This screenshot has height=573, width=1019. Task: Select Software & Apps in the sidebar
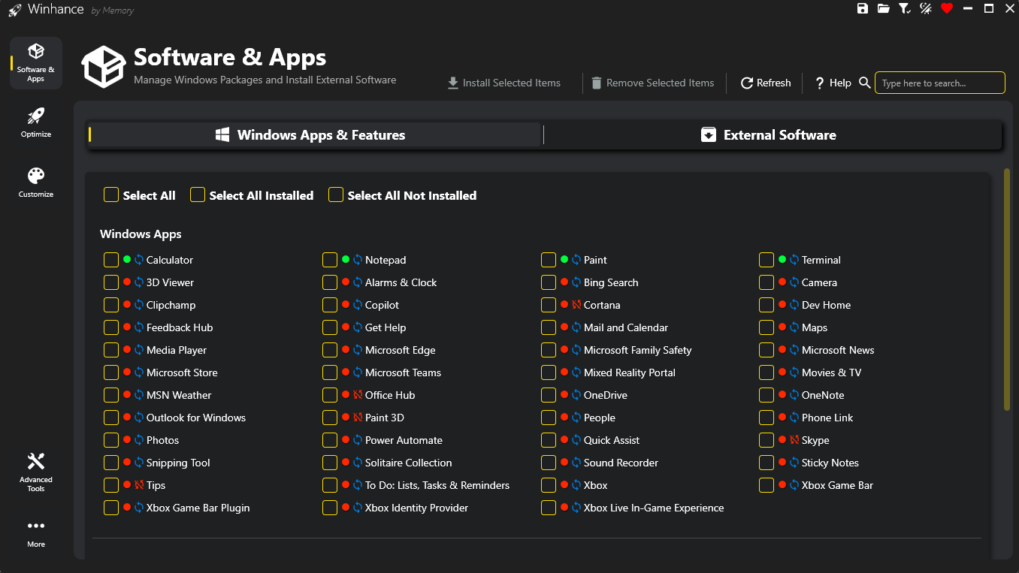(35, 62)
